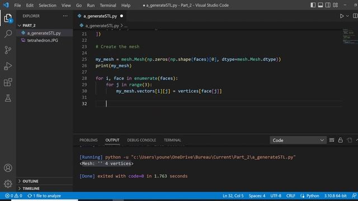Open the Run menu
The width and height of the screenshot is (358, 201).
pyautogui.click(x=91, y=5)
